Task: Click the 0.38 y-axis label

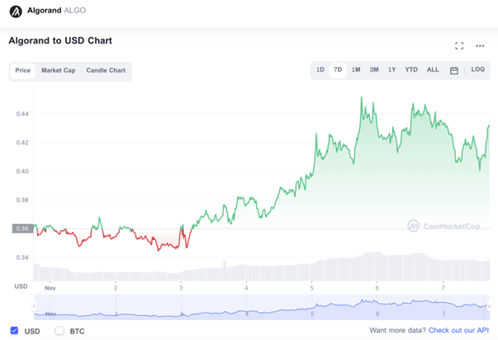Action: (x=22, y=200)
